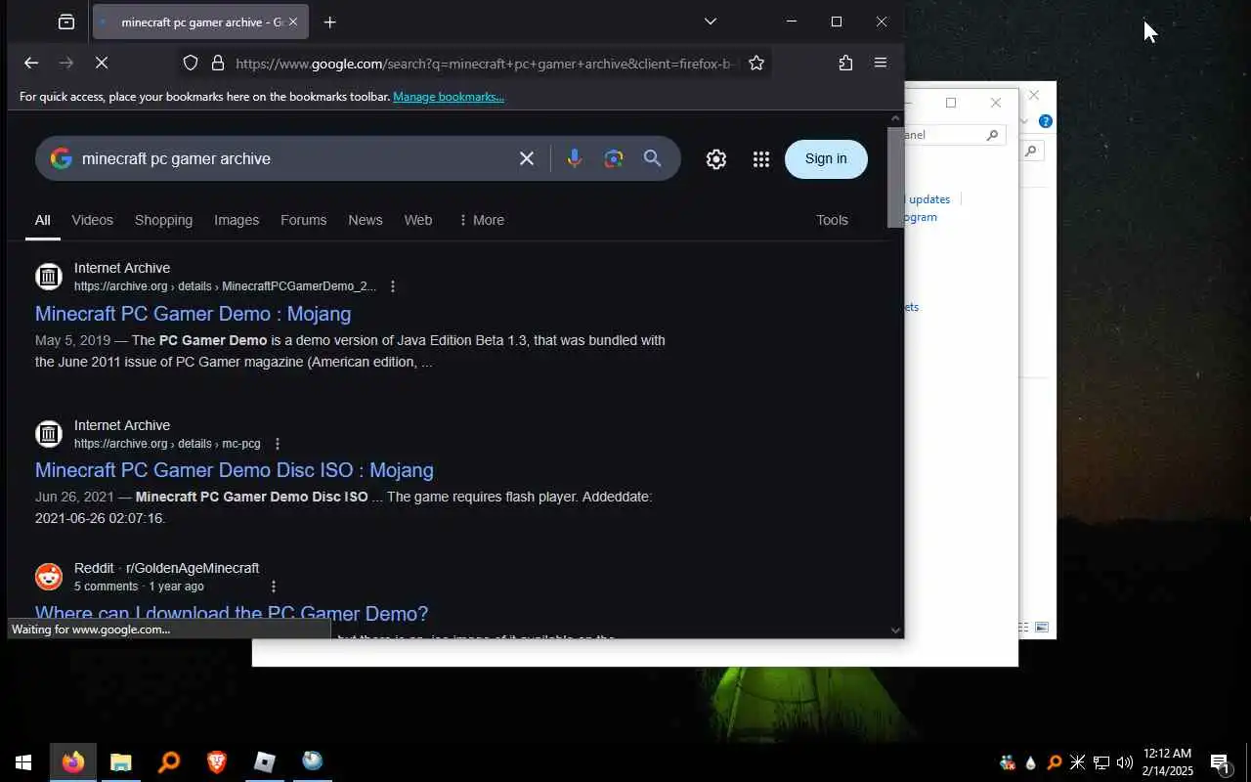Close the minecraft pc gamer archive tab

(292, 22)
